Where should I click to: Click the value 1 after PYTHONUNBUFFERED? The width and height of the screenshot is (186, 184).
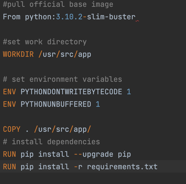pyautogui.click(x=98, y=104)
